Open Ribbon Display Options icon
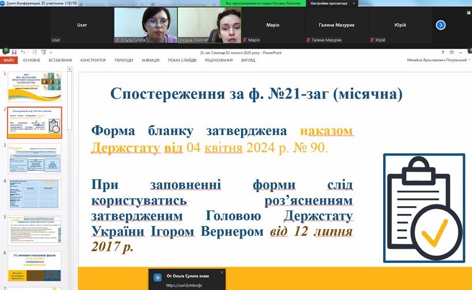Viewport: 472px width, 290px height. tap(452, 53)
